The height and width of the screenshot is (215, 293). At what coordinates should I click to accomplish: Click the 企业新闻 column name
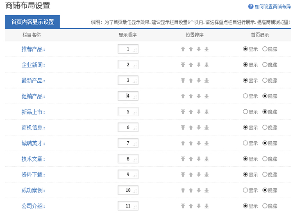tap(33, 65)
